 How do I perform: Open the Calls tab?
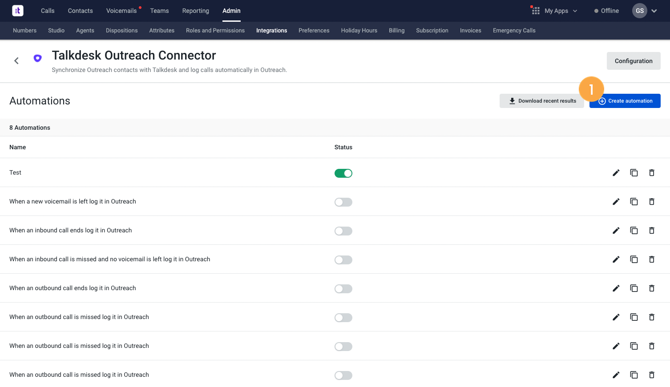(48, 11)
